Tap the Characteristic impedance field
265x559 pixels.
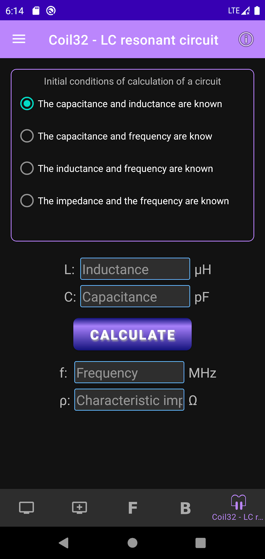[129, 400]
